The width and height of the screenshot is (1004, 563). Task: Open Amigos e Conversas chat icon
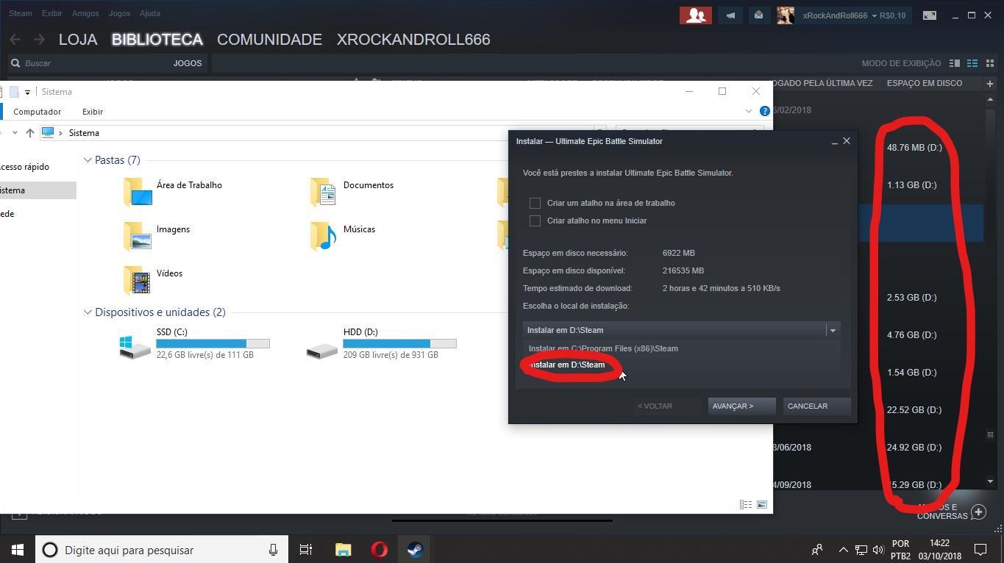(x=979, y=512)
